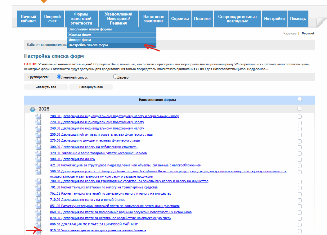Tick checkbox for form 910.00 simplified declaration
The height and width of the screenshot is (235, 327).
(300, 231)
